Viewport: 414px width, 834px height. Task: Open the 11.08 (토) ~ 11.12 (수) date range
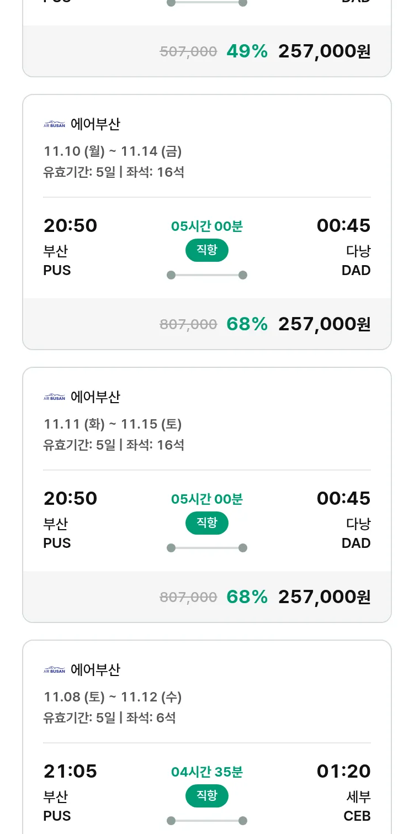tap(113, 697)
